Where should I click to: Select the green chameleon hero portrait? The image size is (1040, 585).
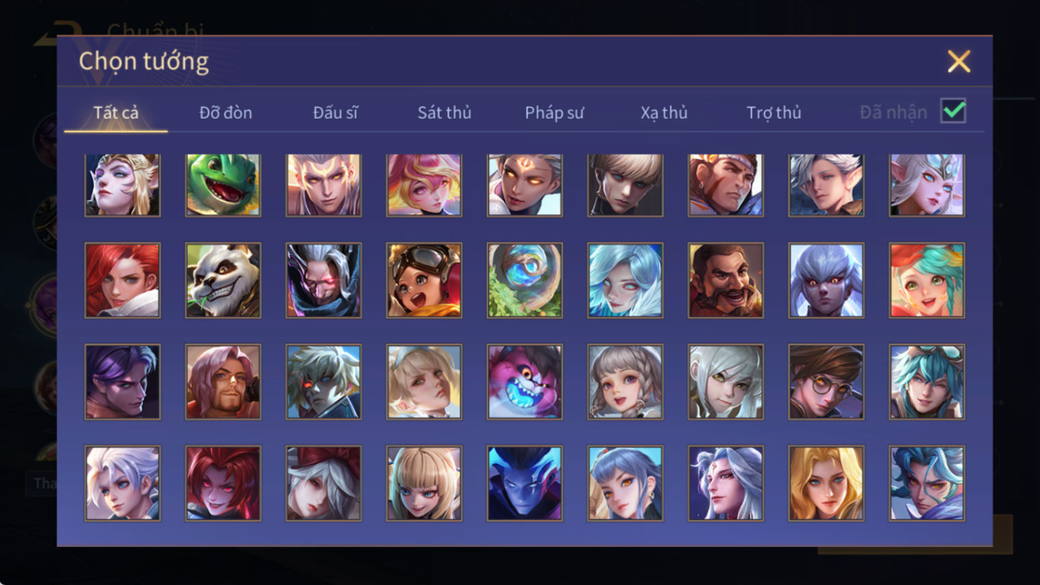click(223, 185)
